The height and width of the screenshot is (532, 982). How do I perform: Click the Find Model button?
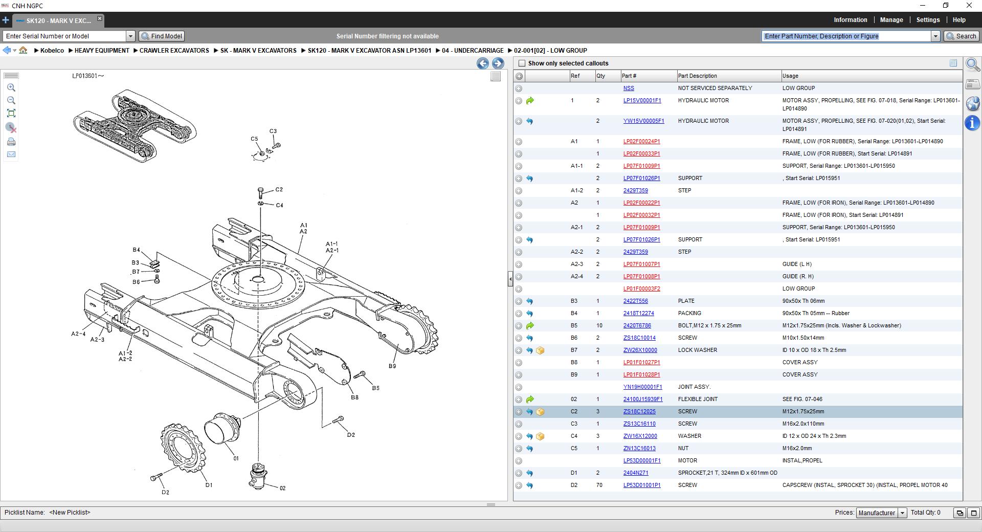pyautogui.click(x=162, y=36)
